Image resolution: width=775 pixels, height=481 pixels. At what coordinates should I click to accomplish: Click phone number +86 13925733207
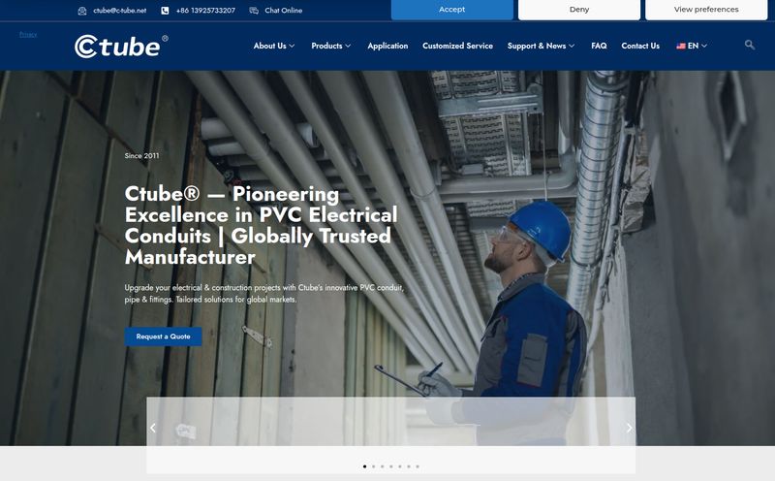(x=205, y=11)
